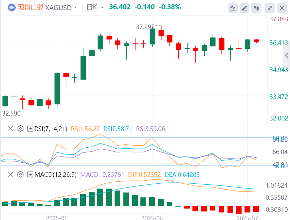The image size is (290, 220).
Task: Open MACD indicator settings hexagon
Action: [21, 174]
